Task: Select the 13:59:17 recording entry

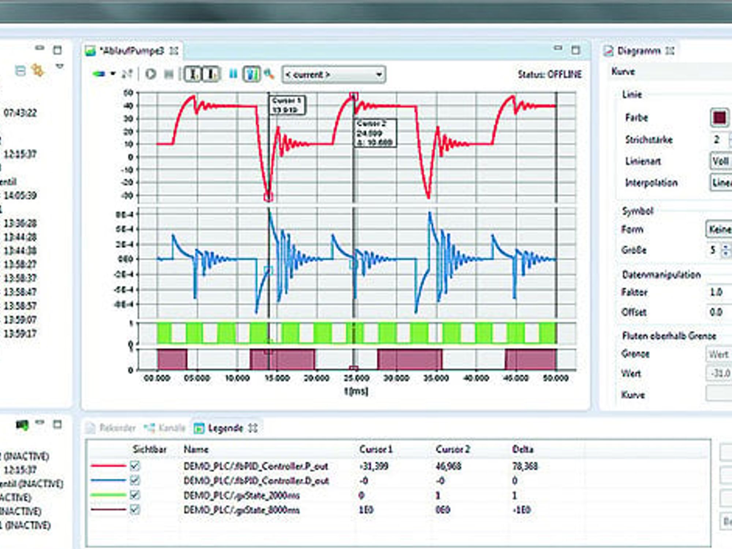Action: [20, 334]
